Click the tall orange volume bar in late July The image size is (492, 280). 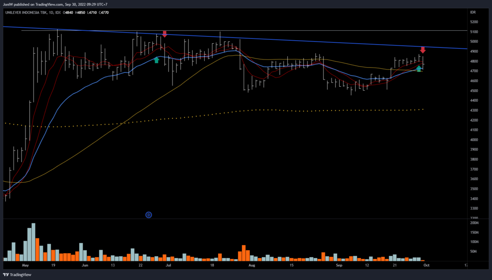243,253
